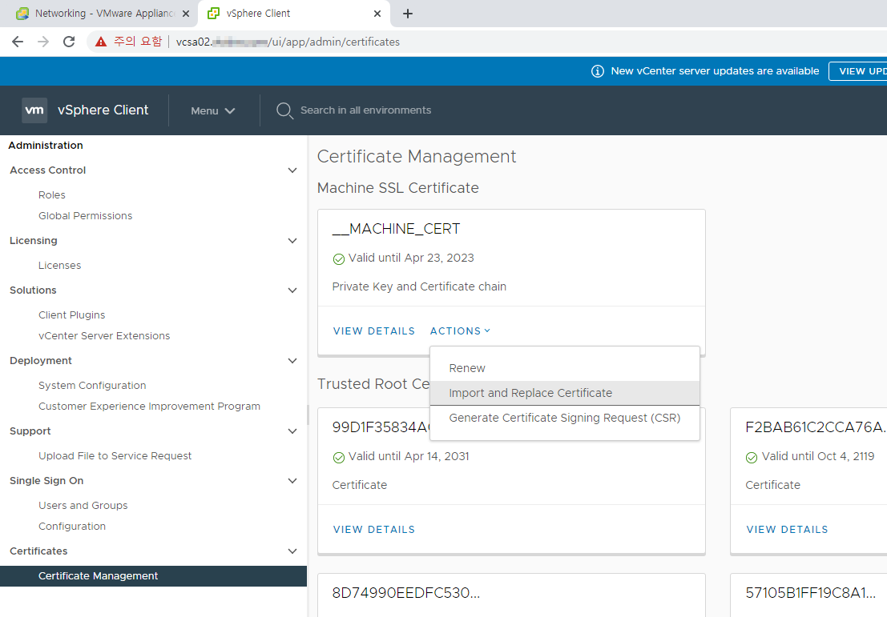
Task: Click 'Private Key and Certificate chain' text
Action: [419, 286]
